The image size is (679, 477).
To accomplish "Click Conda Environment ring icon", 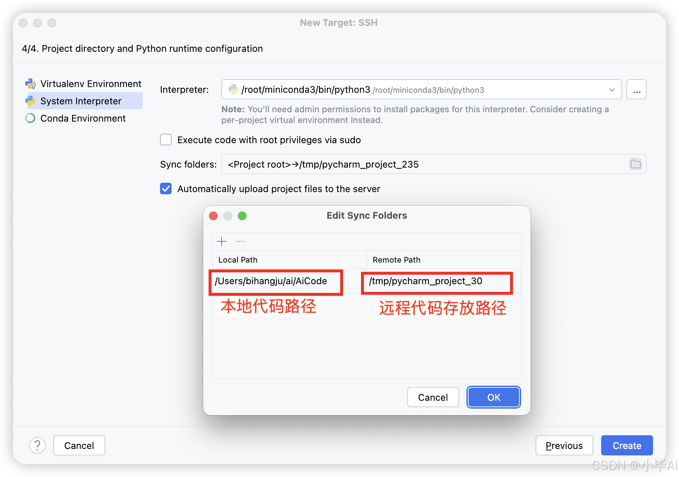I will [31, 118].
